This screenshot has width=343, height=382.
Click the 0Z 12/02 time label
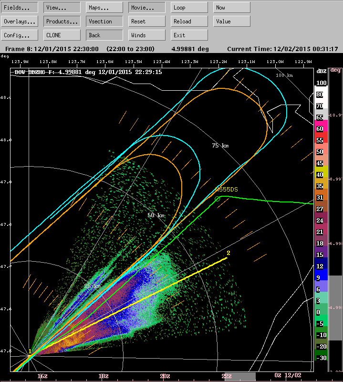288,375
